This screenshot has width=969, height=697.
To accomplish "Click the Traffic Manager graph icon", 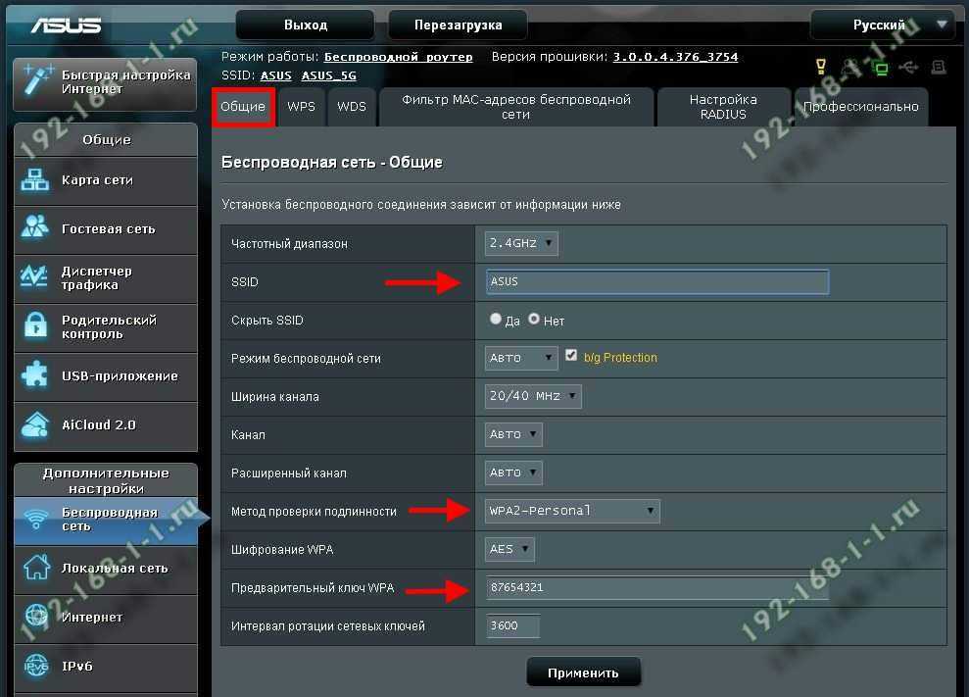I will 34,276.
